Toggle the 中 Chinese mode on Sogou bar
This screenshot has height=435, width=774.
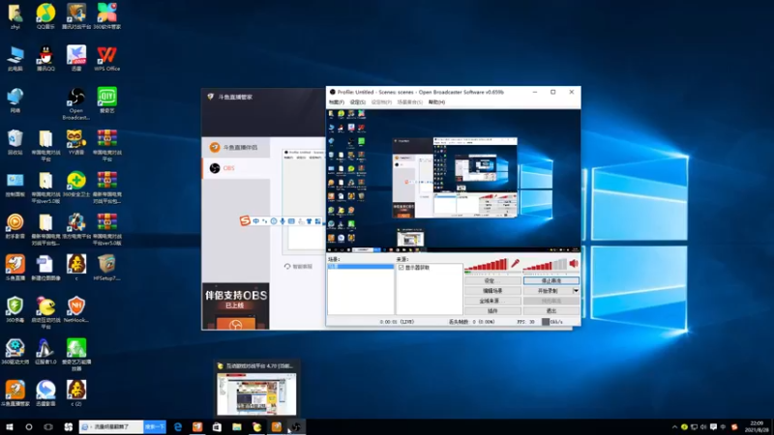[x=255, y=221]
